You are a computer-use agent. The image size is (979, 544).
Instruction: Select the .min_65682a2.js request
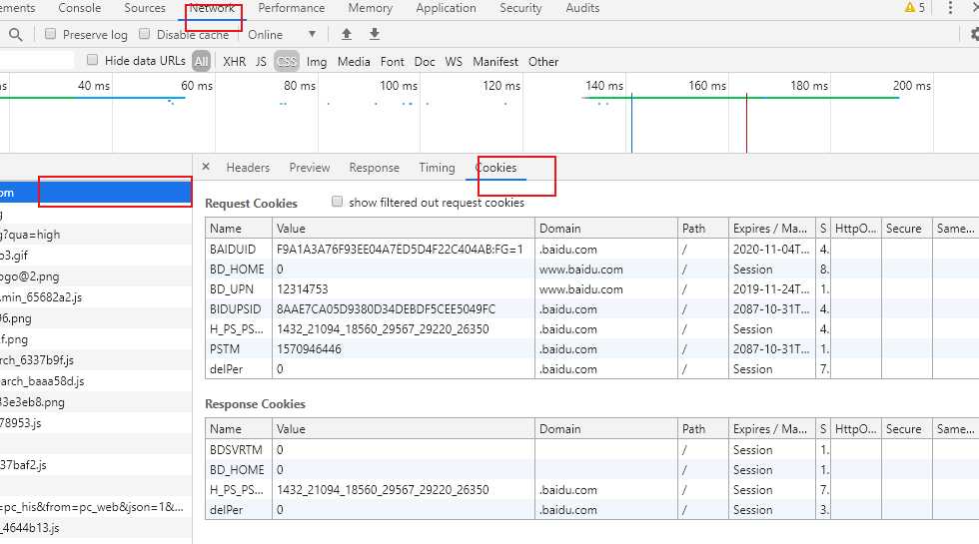pyautogui.click(x=96, y=297)
